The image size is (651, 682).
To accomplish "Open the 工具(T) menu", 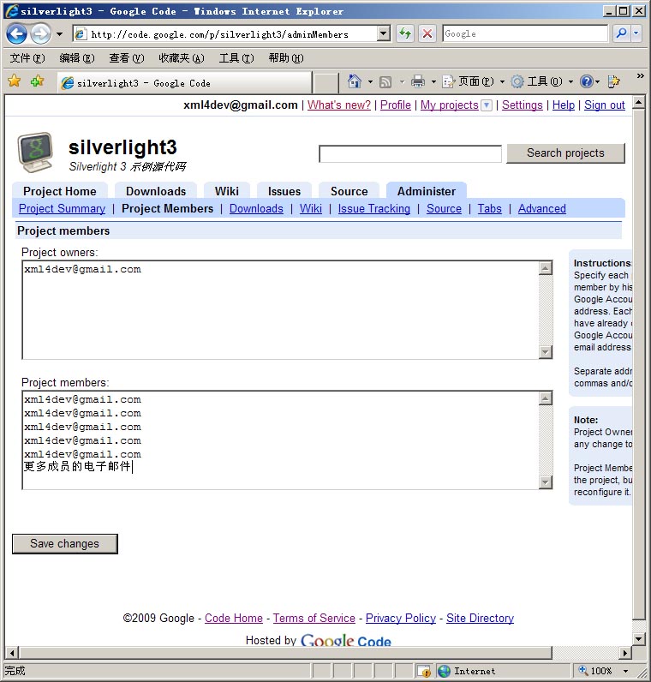I will point(236,58).
